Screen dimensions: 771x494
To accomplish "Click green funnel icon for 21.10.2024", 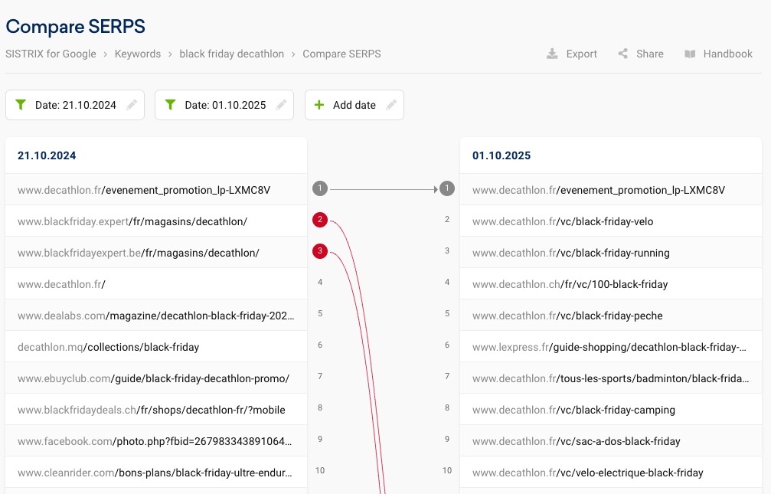I will click(21, 105).
